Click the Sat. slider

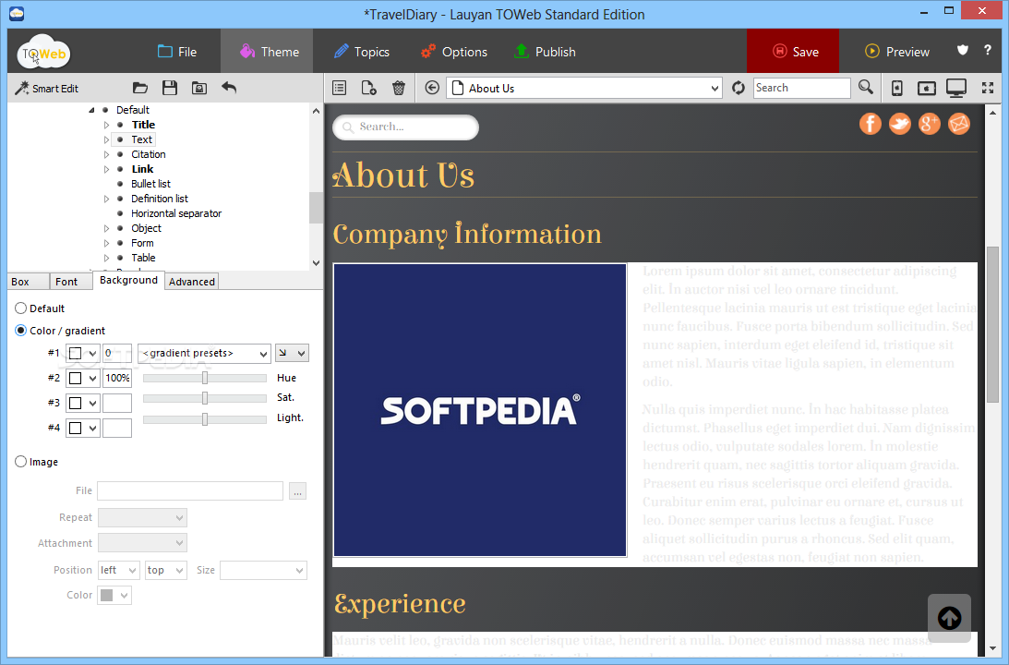click(205, 398)
